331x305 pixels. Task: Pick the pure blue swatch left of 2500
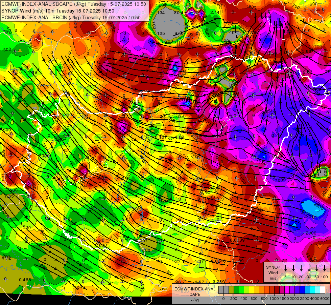click(302, 290)
